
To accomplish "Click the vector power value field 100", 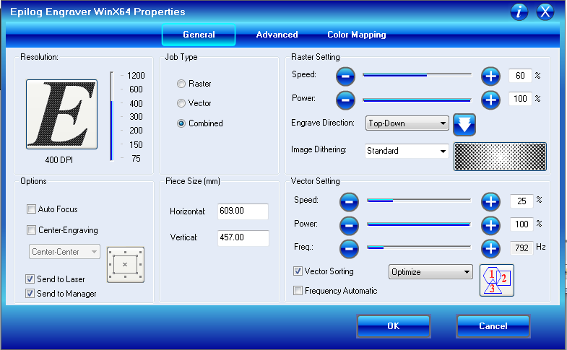I will [521, 224].
